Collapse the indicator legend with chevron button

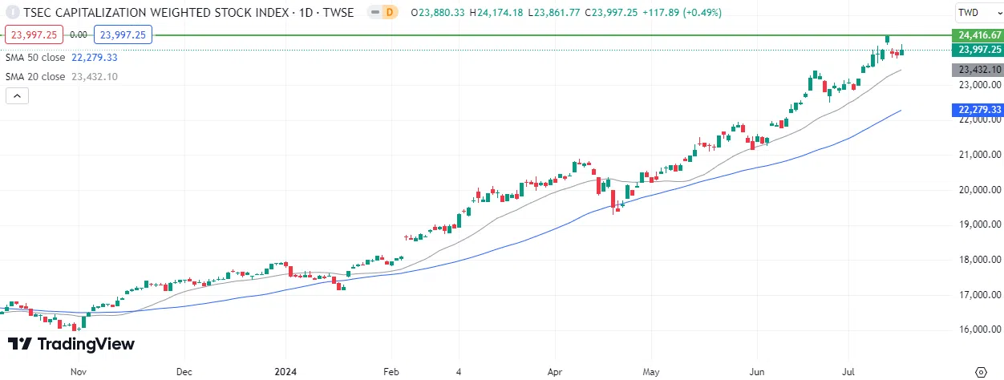[18, 95]
